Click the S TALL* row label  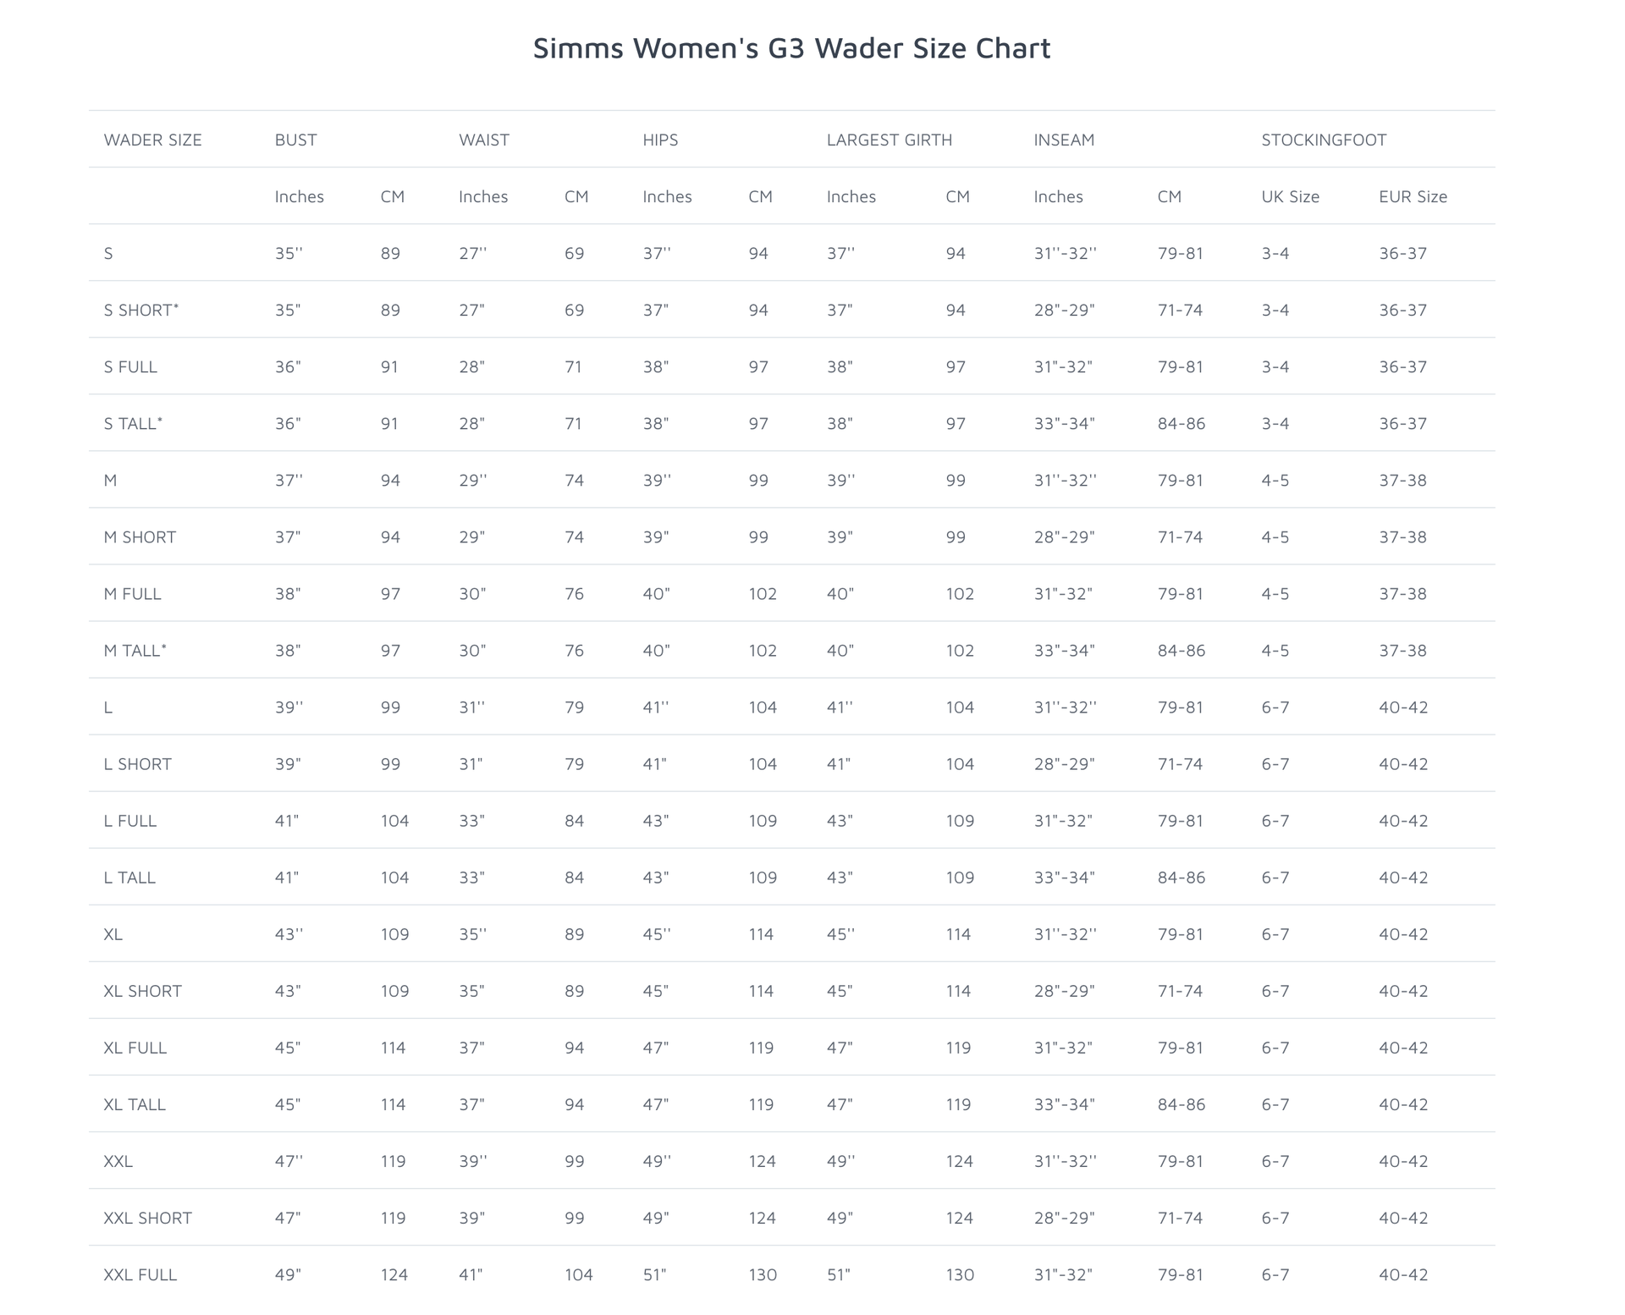pos(133,423)
